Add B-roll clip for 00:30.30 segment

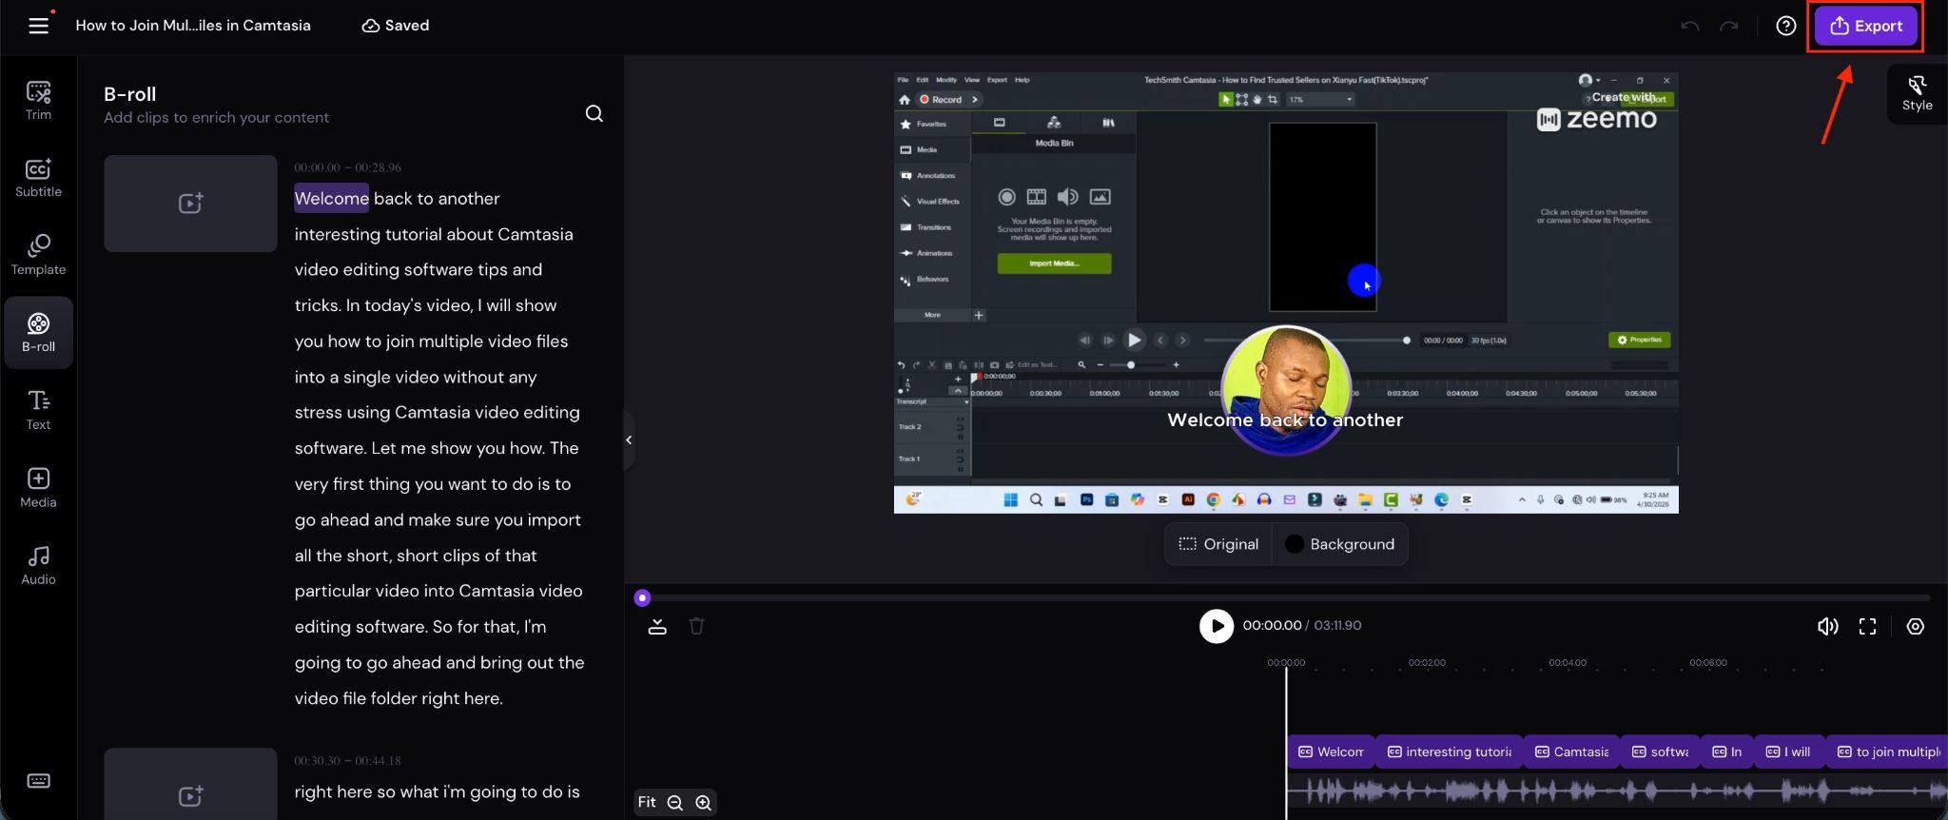pyautogui.click(x=190, y=785)
